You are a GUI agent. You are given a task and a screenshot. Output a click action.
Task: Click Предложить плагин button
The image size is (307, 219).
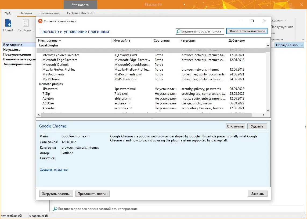click(92, 194)
